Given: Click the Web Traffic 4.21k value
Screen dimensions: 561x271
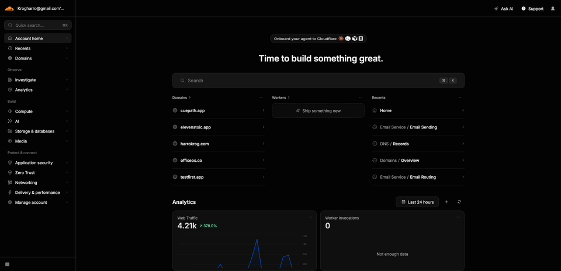Looking at the screenshot, I should tap(187, 225).
